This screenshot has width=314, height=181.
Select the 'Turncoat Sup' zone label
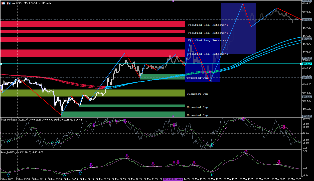pos(197,94)
